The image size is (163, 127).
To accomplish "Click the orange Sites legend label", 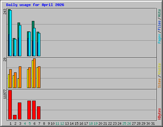I will point(159,83).
